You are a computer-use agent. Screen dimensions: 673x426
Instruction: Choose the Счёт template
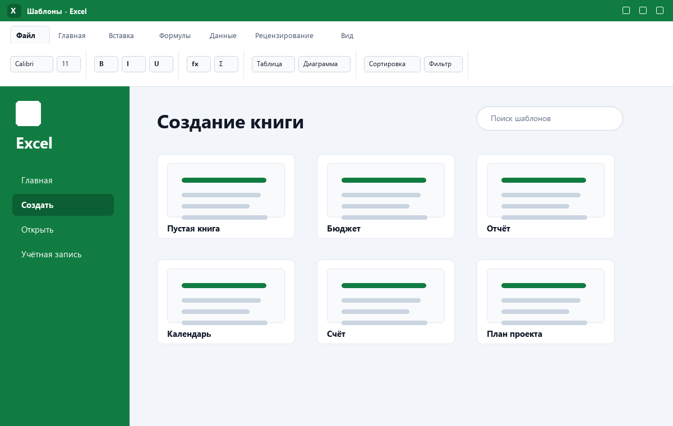click(x=386, y=302)
